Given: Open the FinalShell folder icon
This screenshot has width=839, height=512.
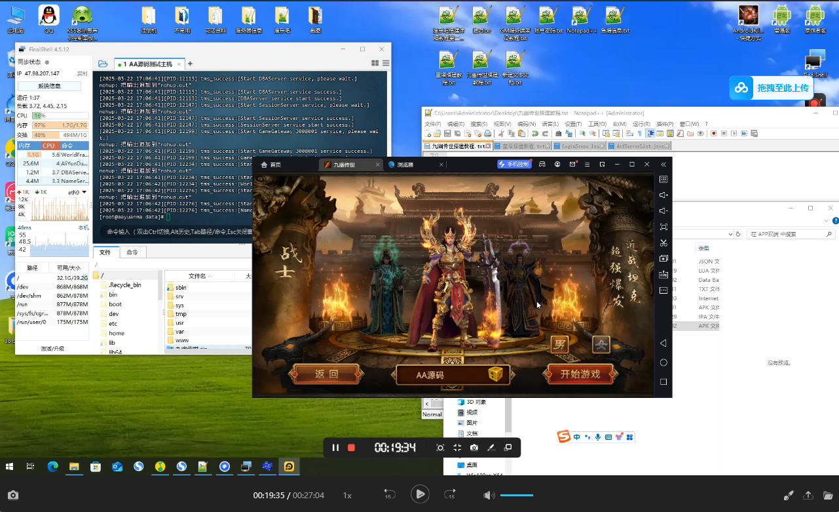Looking at the screenshot, I should coord(103,64).
